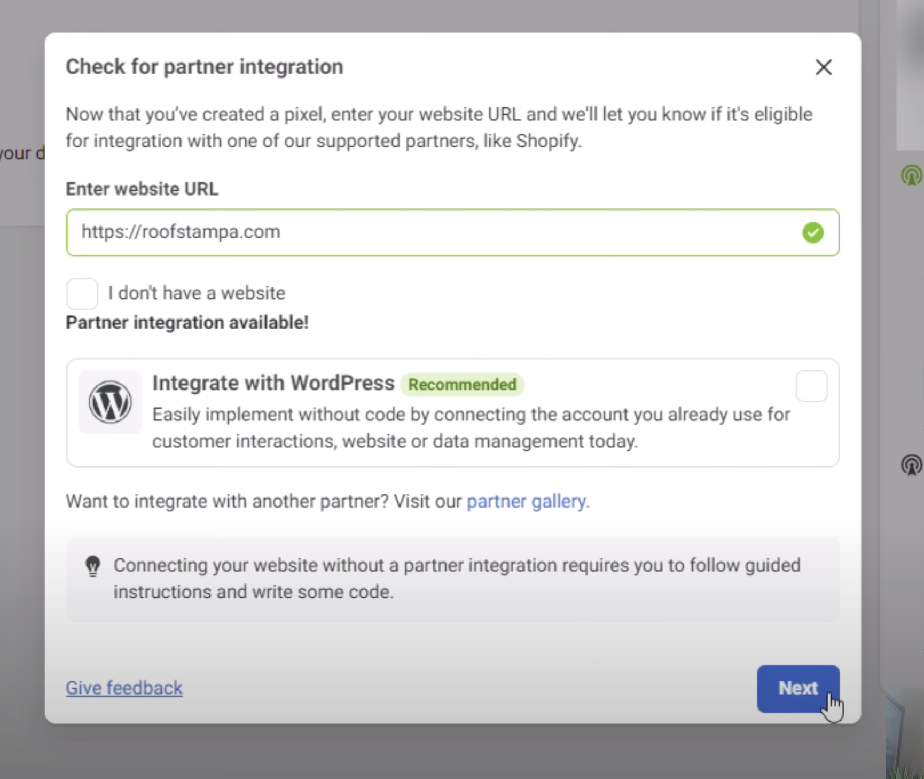
Task: Check the "I don't have a website" box
Action: point(82,293)
